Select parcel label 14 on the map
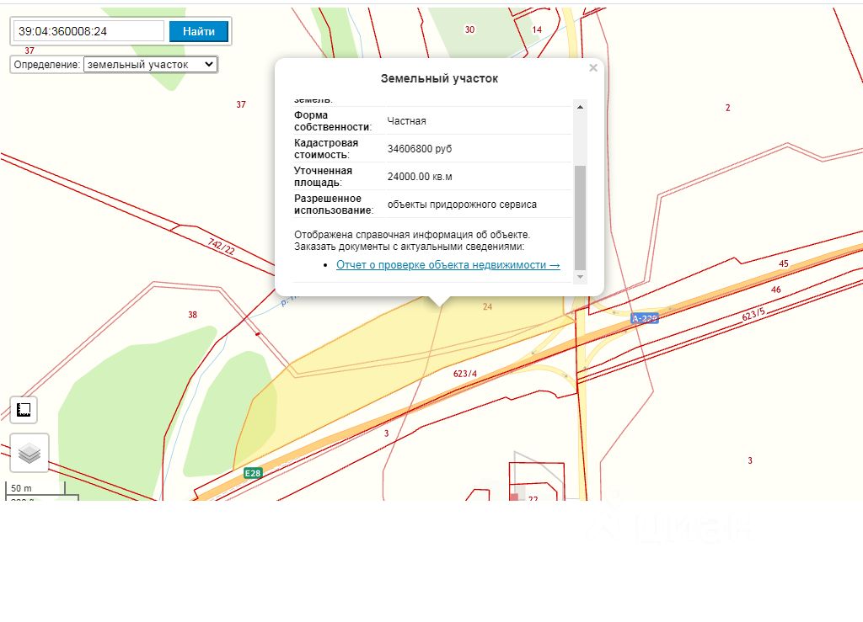Viewport: 863px width, 622px height. (x=537, y=29)
